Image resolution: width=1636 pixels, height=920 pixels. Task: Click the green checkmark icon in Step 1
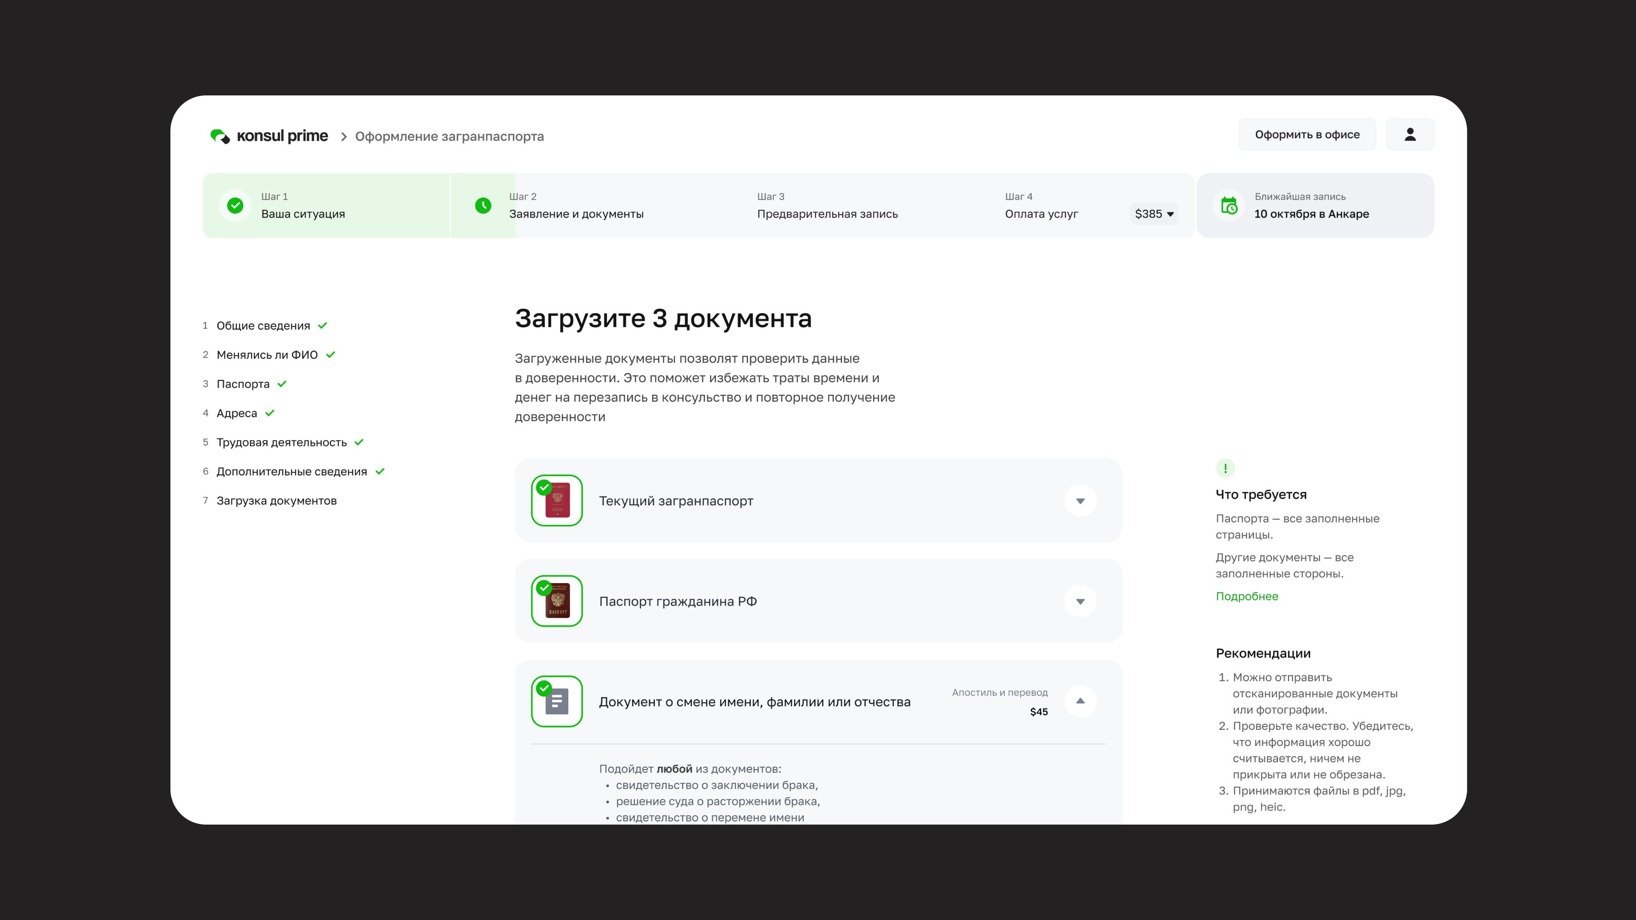(235, 206)
